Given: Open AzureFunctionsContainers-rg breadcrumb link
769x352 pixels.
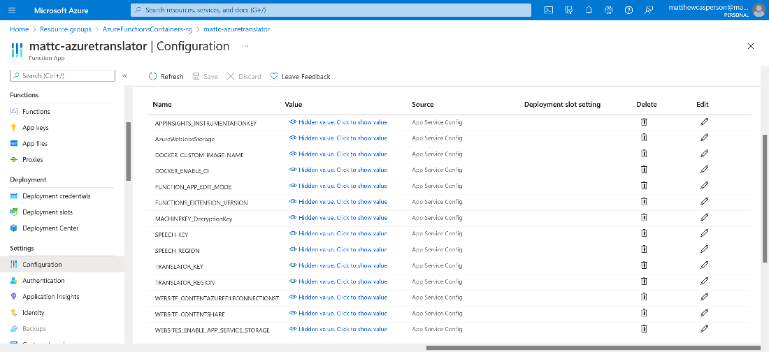Looking at the screenshot, I should 147,29.
